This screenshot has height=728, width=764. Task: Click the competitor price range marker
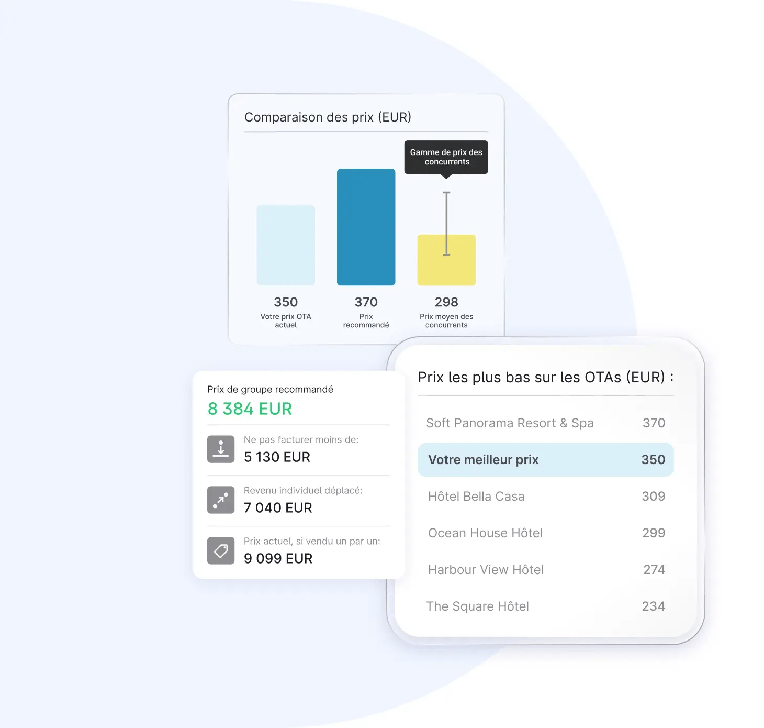[446, 224]
